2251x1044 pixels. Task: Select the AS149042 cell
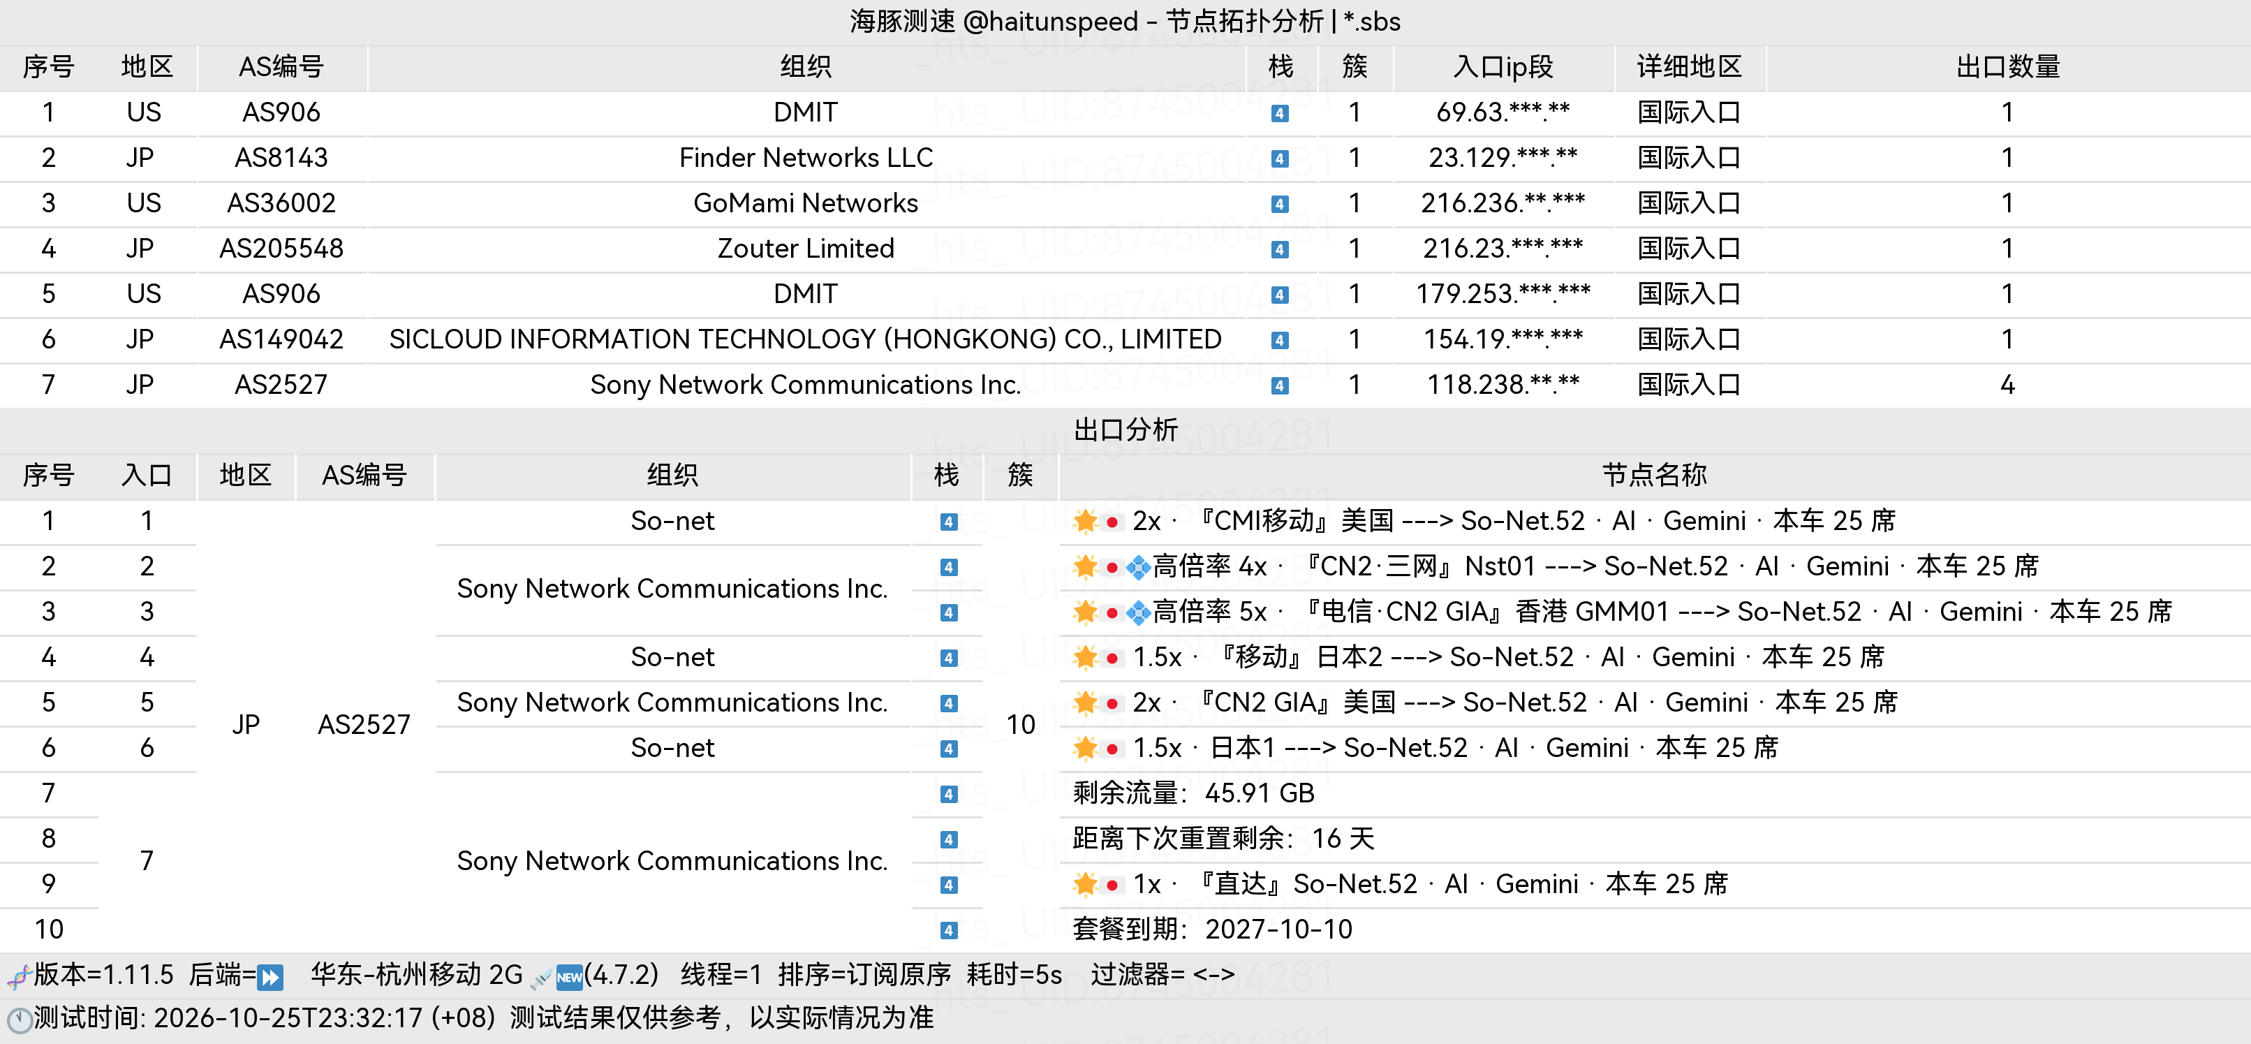[x=281, y=339]
